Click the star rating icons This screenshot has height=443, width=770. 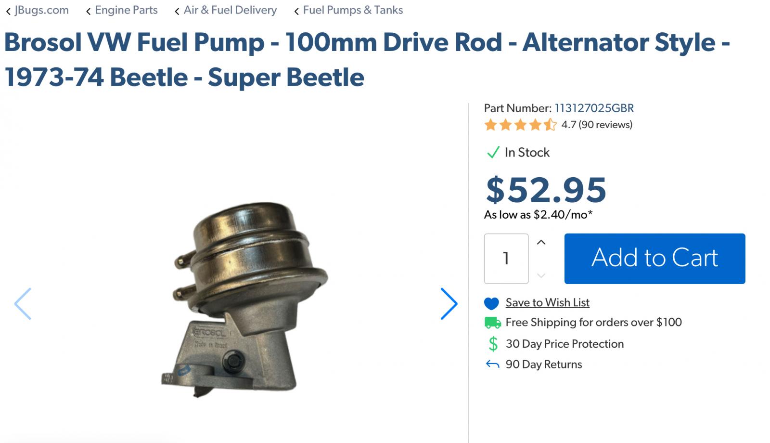click(520, 125)
